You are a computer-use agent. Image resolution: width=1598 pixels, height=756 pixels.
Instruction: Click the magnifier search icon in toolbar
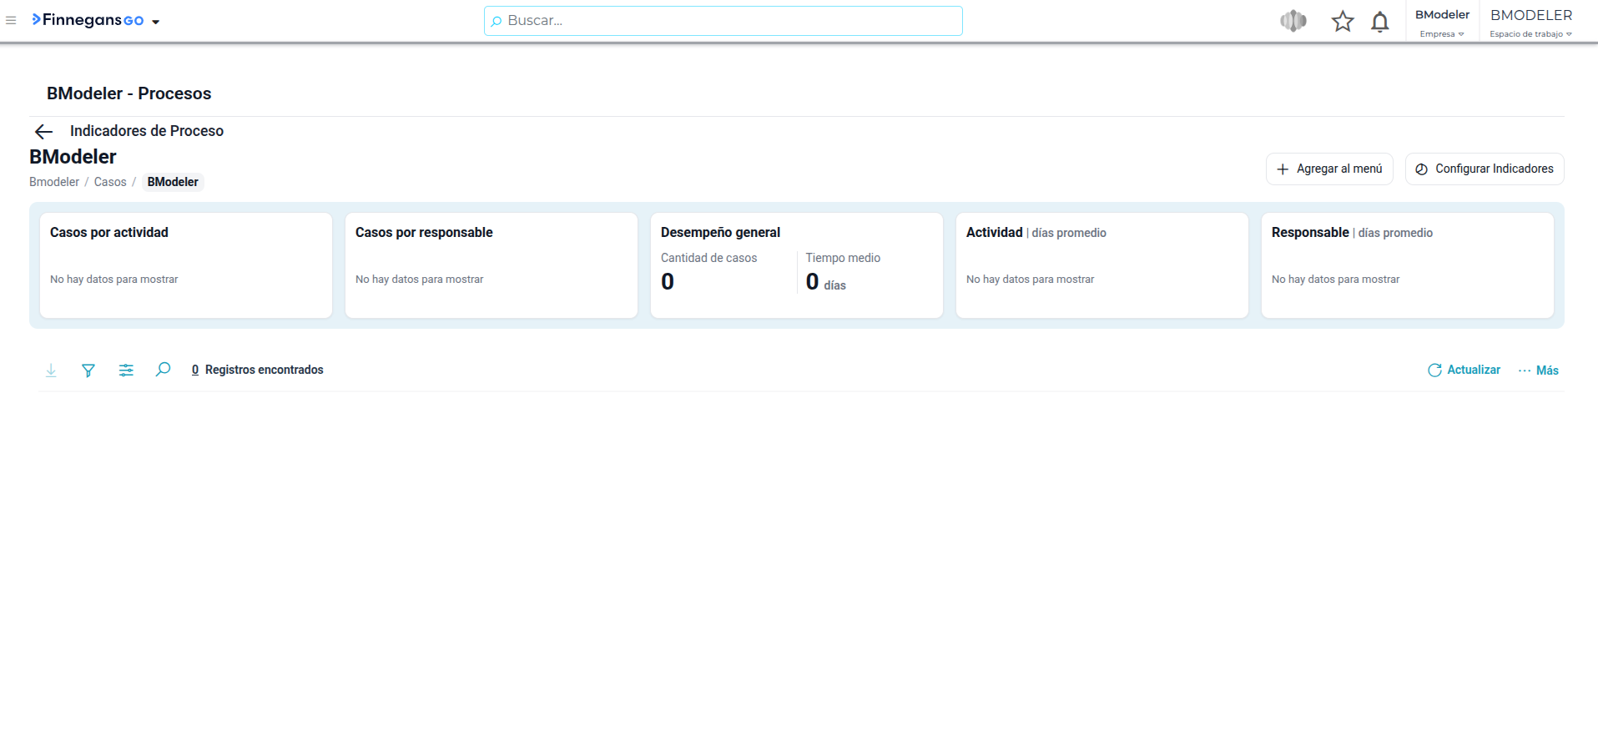163,369
